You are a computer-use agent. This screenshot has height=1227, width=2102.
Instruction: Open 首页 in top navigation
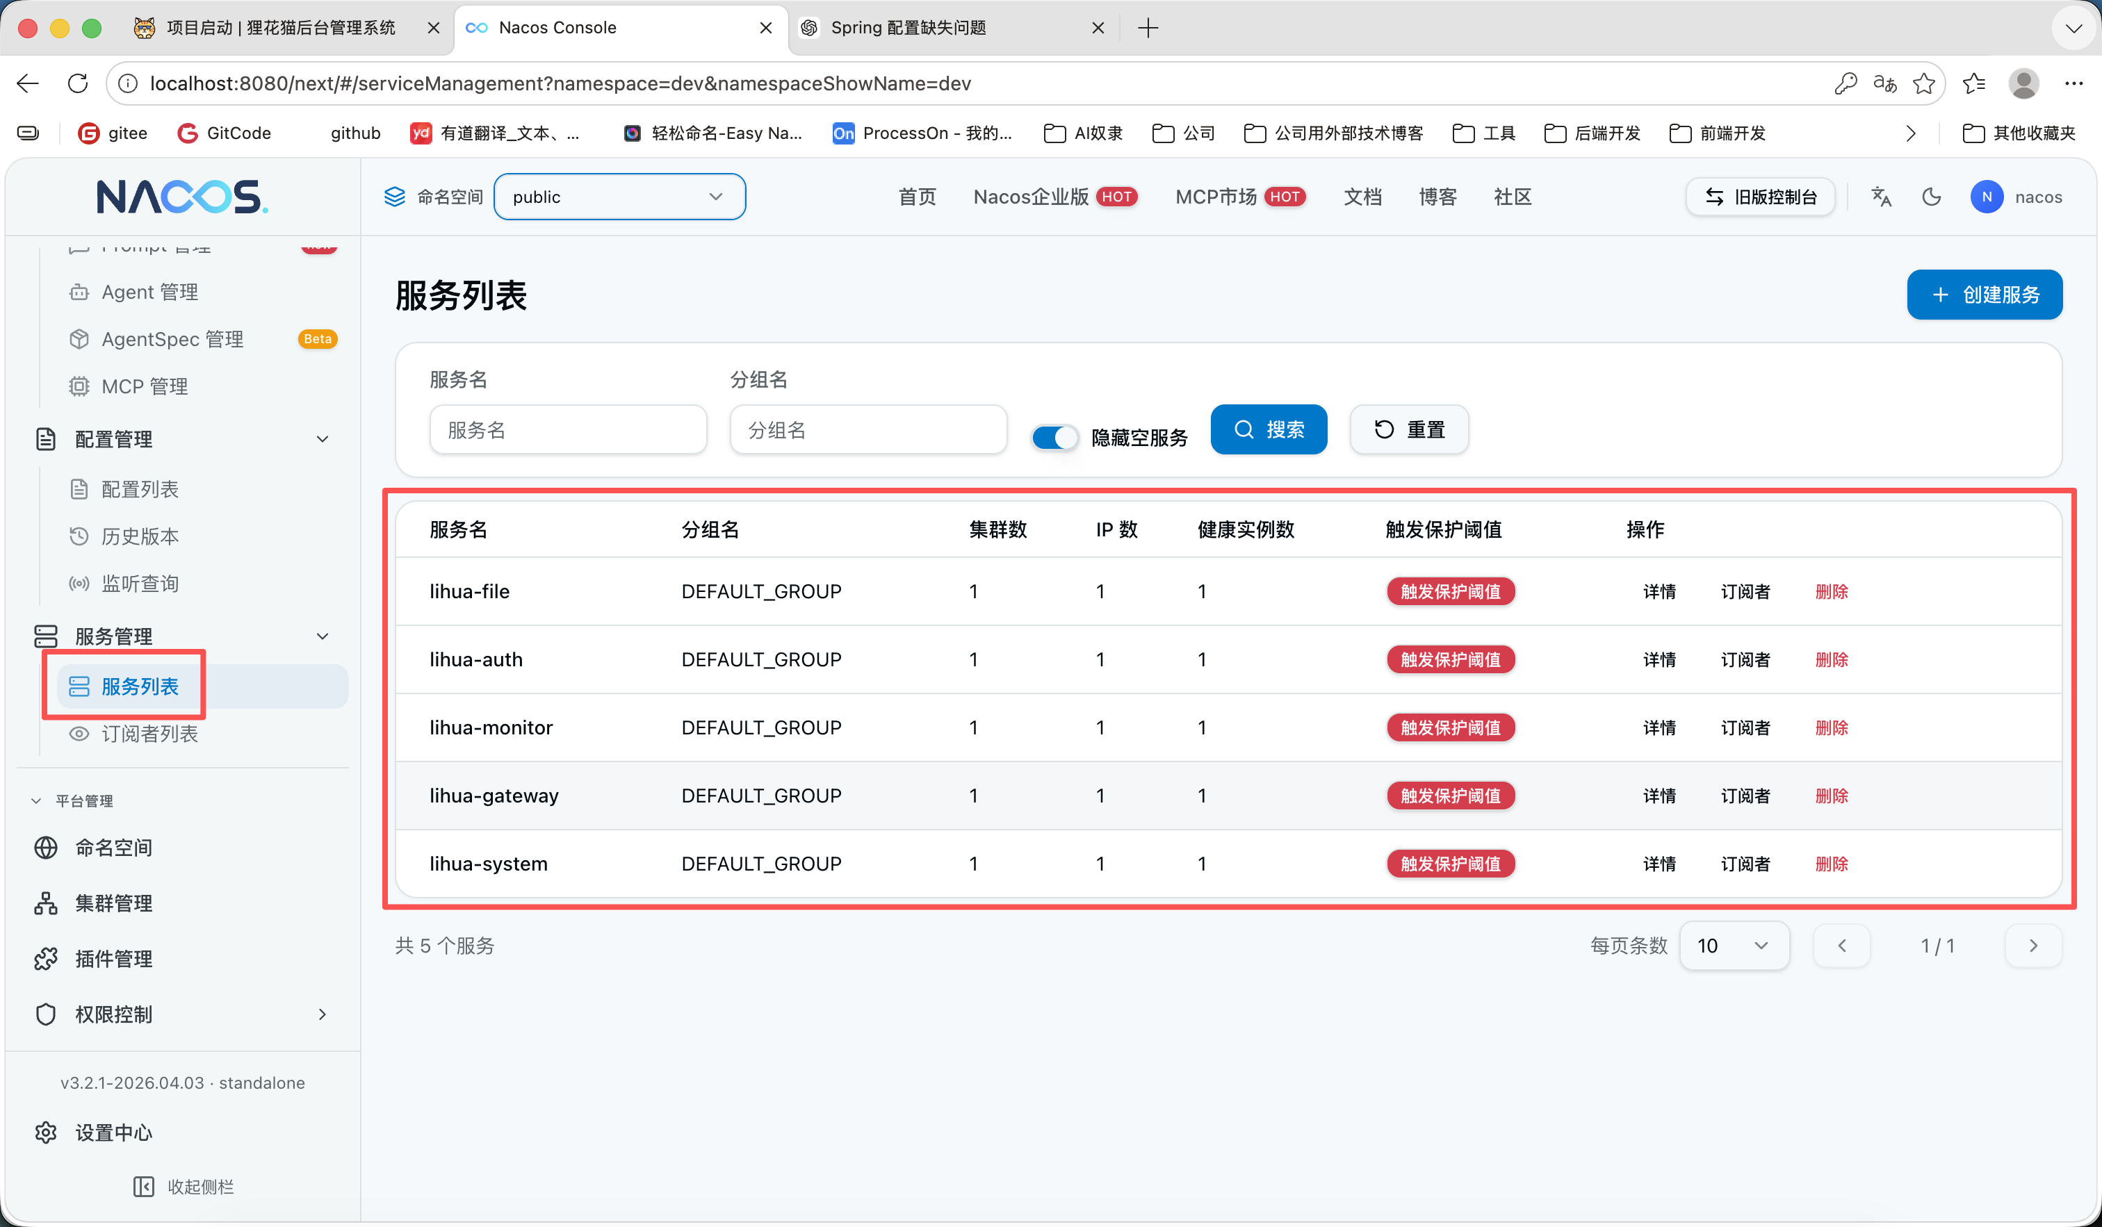[x=917, y=197]
